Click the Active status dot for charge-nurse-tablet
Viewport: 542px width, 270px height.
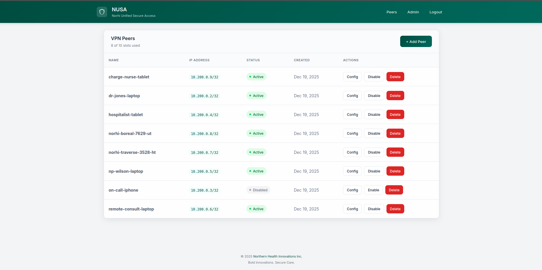pyautogui.click(x=250, y=77)
